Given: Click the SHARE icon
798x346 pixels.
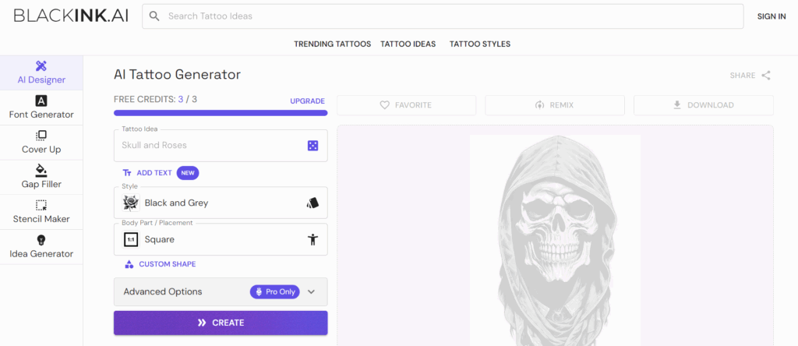Looking at the screenshot, I should [766, 76].
